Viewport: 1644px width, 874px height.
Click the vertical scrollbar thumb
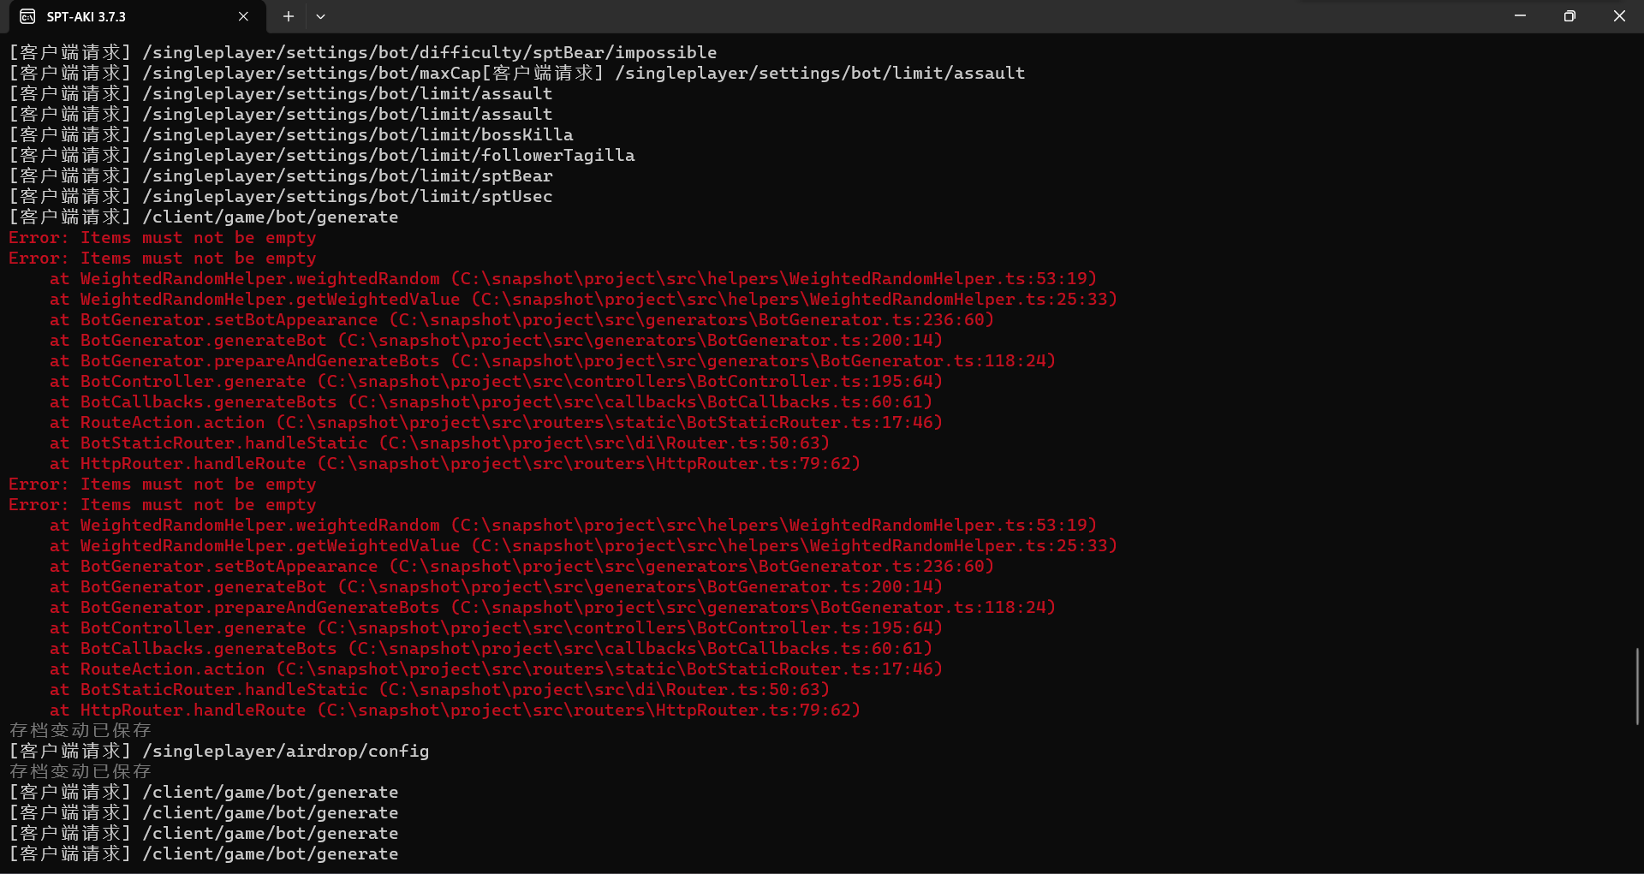[x=1637, y=685]
